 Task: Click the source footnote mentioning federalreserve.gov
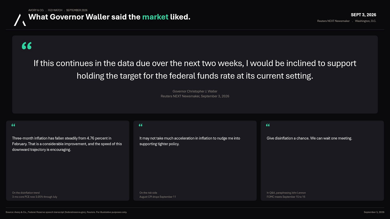click(x=66, y=212)
